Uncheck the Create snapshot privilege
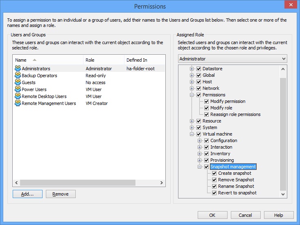 [x=214, y=173]
